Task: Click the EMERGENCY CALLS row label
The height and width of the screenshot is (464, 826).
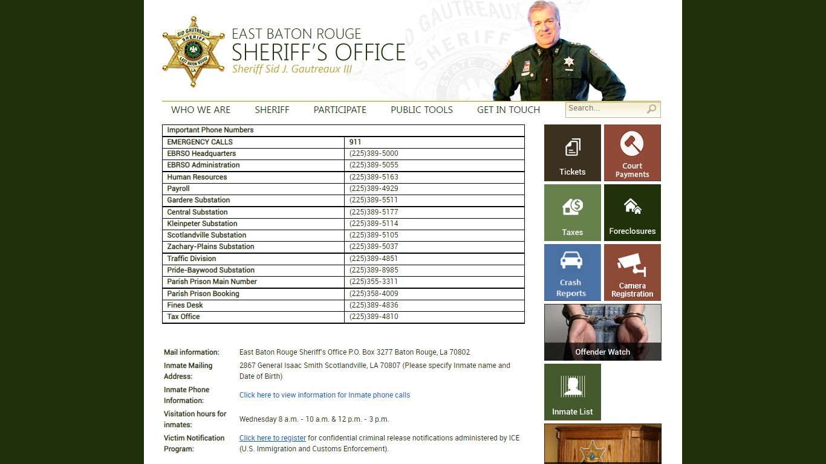Action: tap(200, 142)
